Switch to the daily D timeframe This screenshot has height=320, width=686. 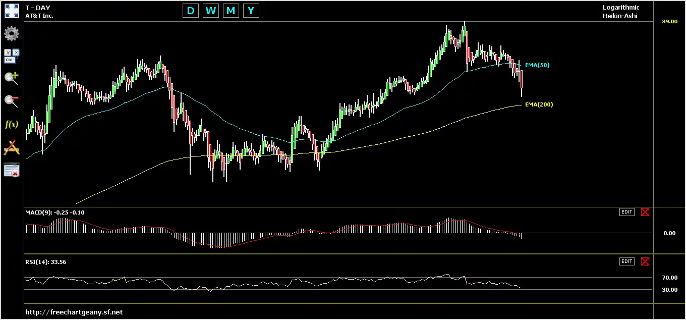(x=191, y=11)
